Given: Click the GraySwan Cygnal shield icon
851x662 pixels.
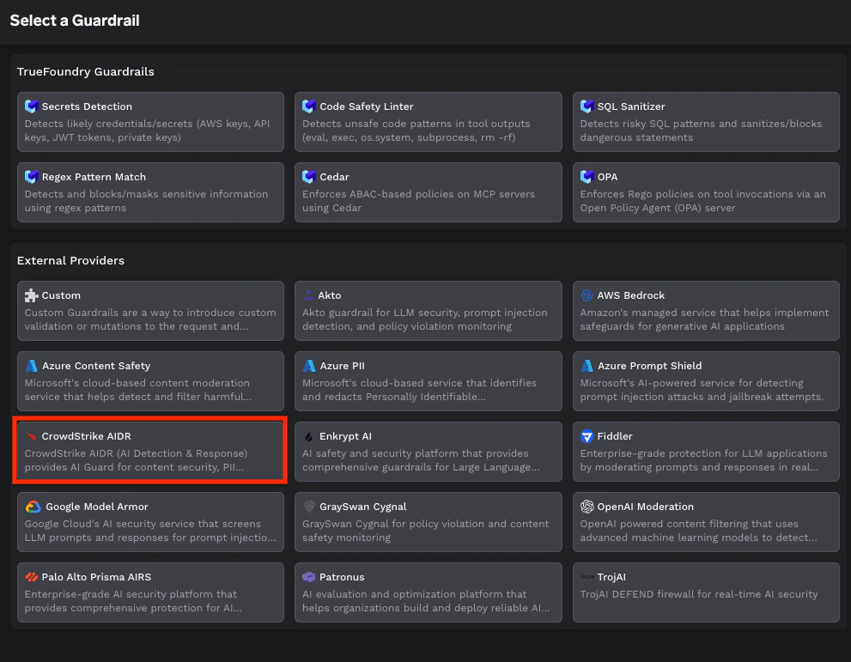Looking at the screenshot, I should pos(309,507).
